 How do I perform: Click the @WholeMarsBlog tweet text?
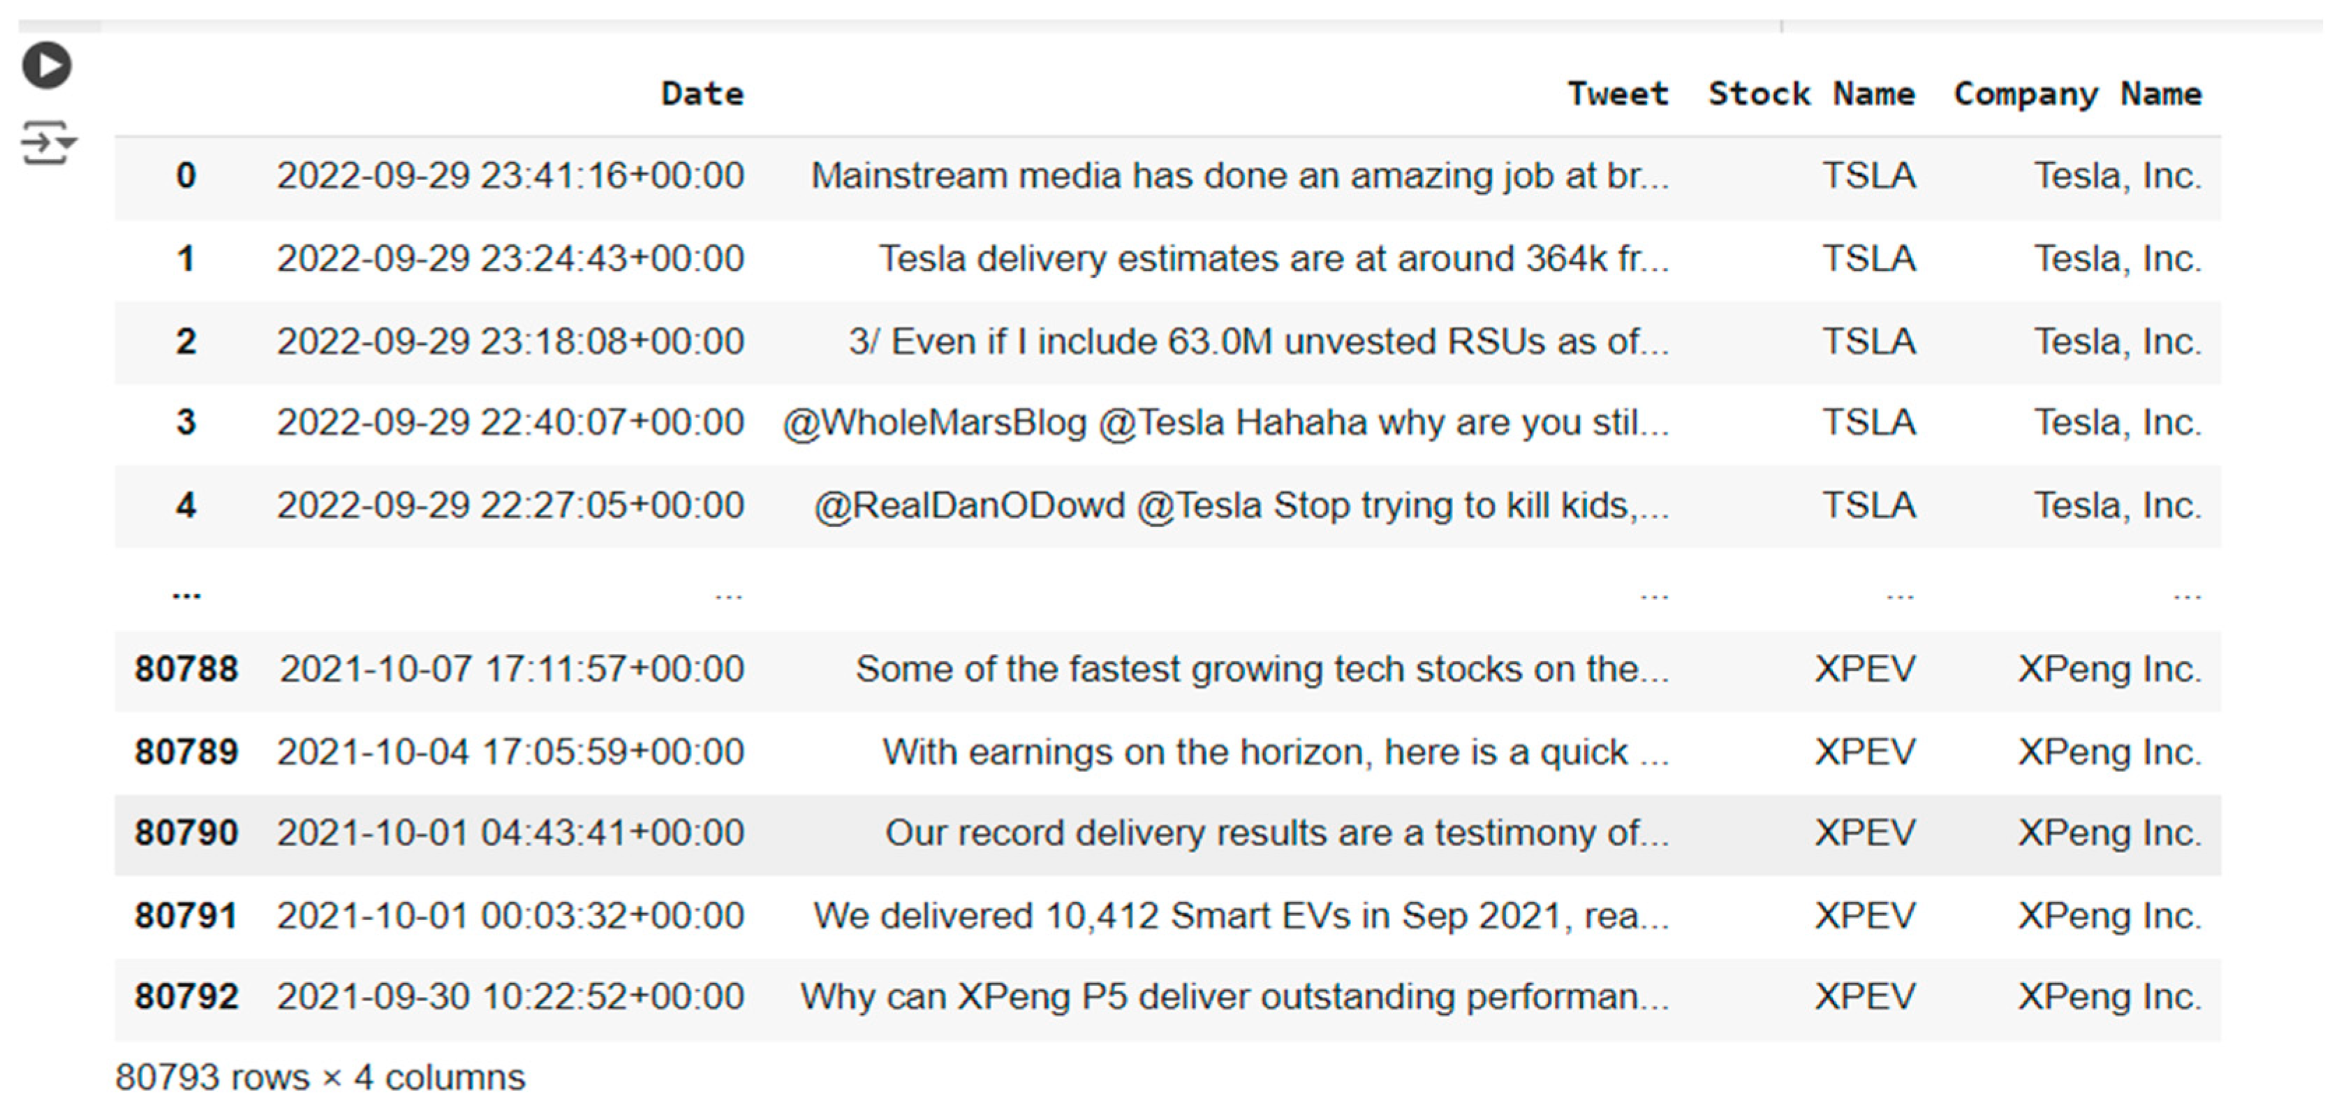coord(1226,422)
